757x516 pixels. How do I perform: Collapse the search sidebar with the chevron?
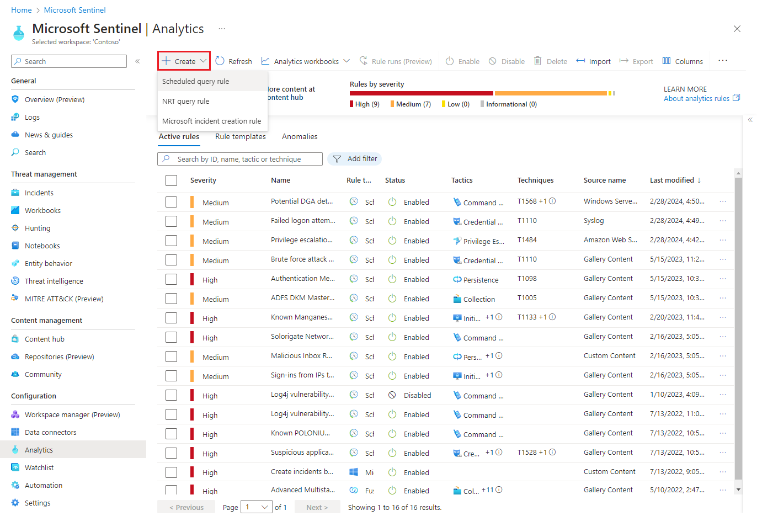click(x=137, y=61)
